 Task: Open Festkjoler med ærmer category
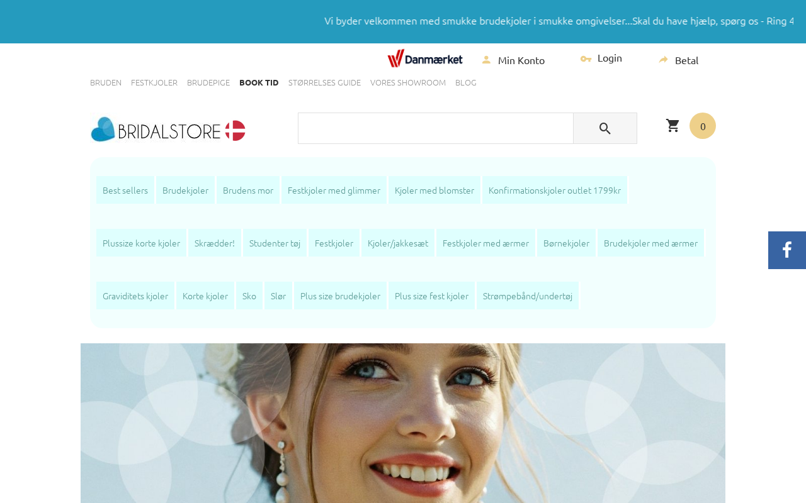click(x=485, y=243)
